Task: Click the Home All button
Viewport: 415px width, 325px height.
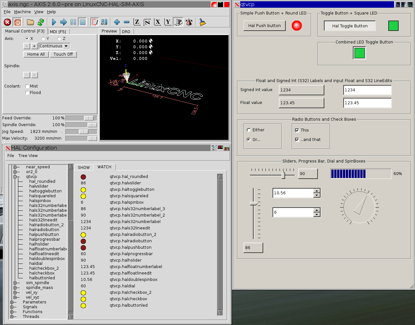Action: click(36, 54)
